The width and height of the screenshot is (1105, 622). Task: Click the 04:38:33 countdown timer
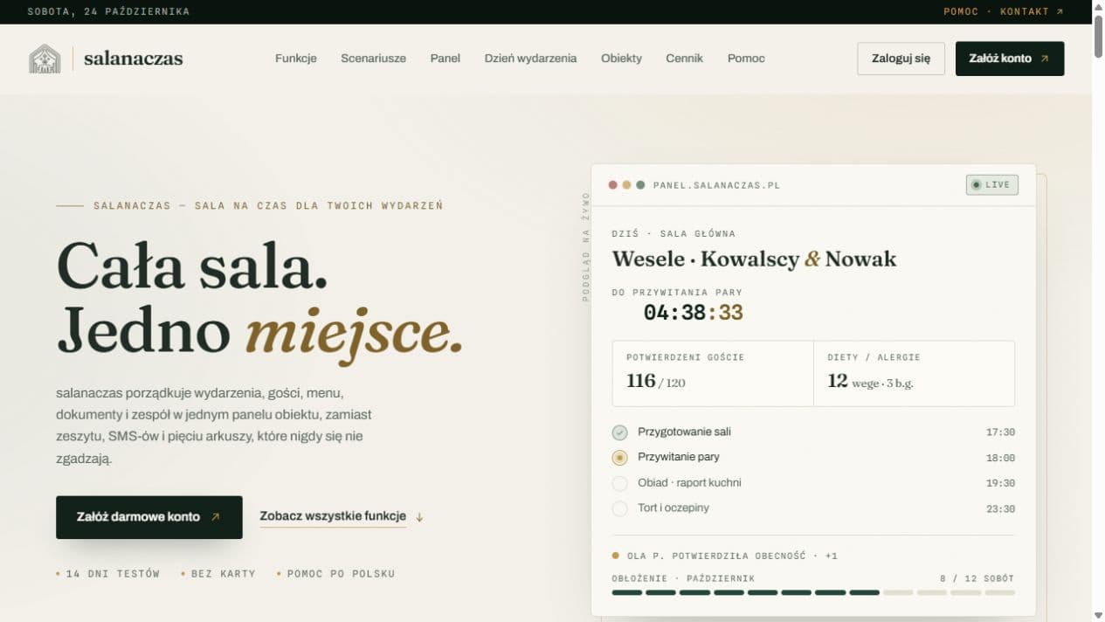tap(693, 313)
